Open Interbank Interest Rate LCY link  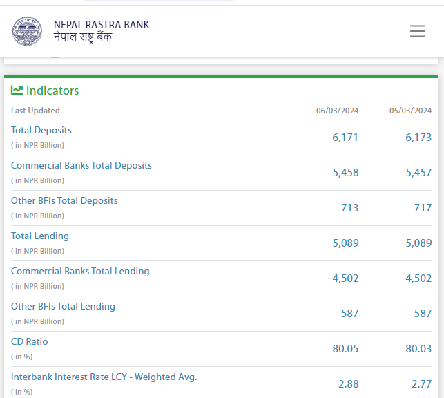coord(104,377)
